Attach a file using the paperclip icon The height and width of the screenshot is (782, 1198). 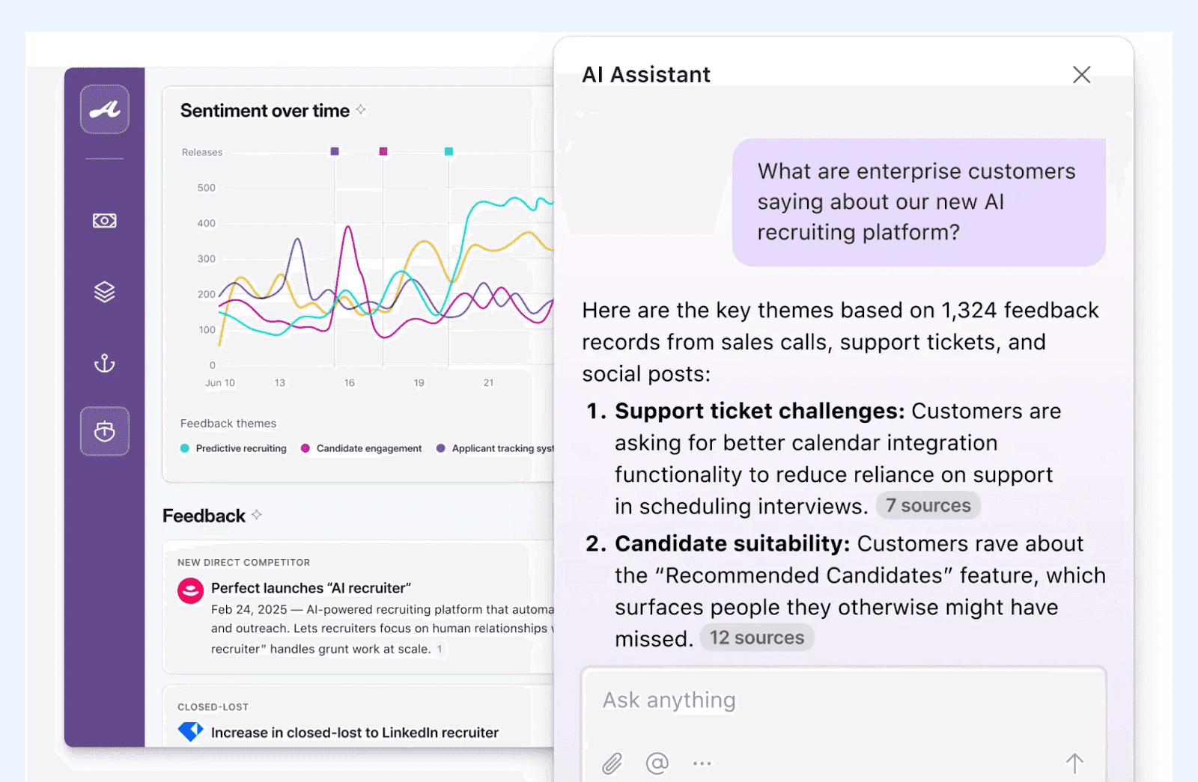(x=612, y=762)
